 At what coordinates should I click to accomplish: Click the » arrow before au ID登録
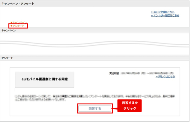[x=152, y=12]
